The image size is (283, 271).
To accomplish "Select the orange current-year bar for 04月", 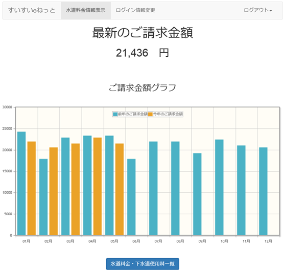I will 98,186.
